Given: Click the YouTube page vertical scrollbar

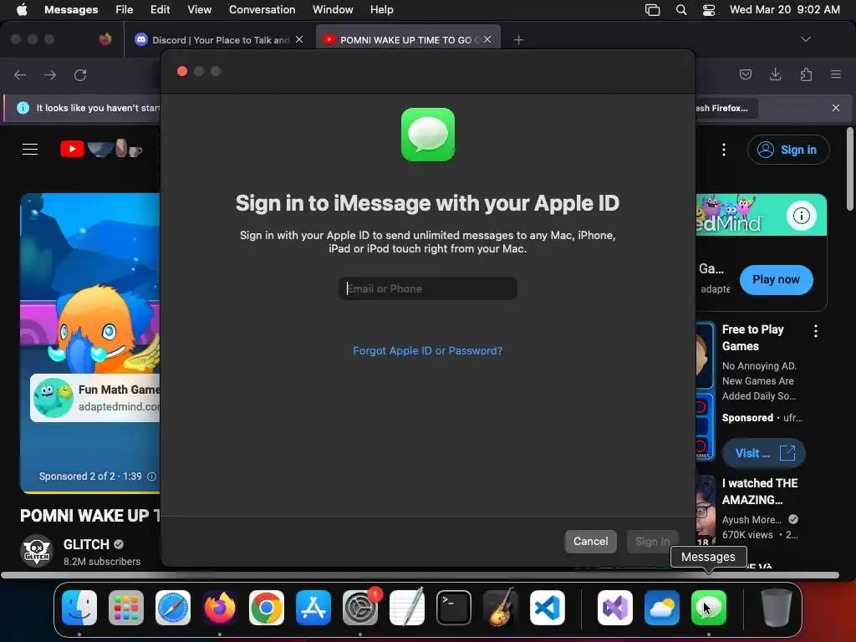Looking at the screenshot, I should (849, 169).
